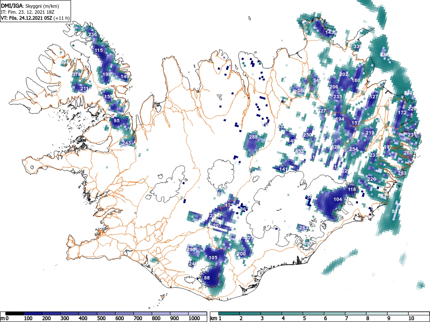Click the '(+11 h)' forecast offset text

coord(61,18)
